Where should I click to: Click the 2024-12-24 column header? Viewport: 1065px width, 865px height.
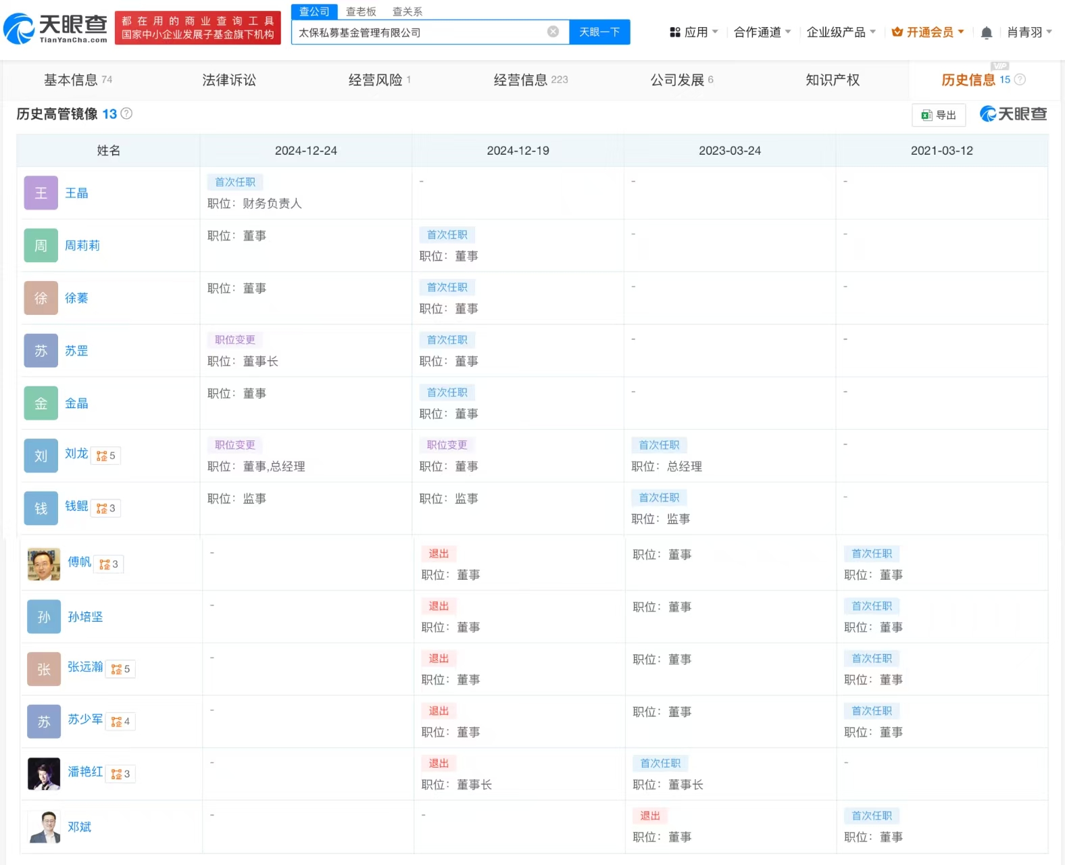tap(306, 151)
